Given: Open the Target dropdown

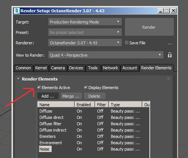Looking at the screenshot, I should click(x=85, y=22).
